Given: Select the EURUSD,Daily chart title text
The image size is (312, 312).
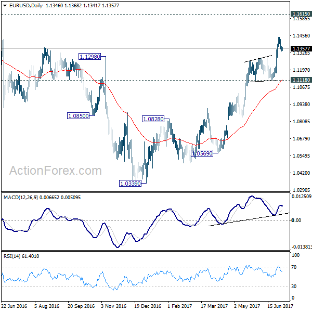Looking at the screenshot, I should [x=26, y=6].
